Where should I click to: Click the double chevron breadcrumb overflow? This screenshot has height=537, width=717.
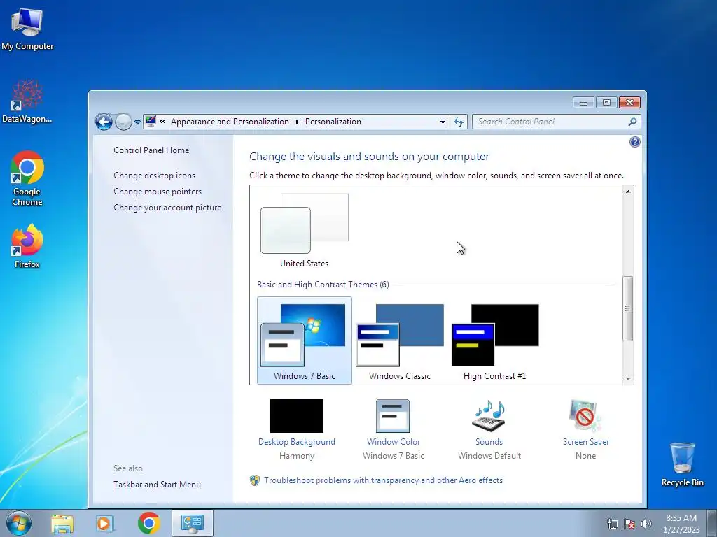coord(162,122)
